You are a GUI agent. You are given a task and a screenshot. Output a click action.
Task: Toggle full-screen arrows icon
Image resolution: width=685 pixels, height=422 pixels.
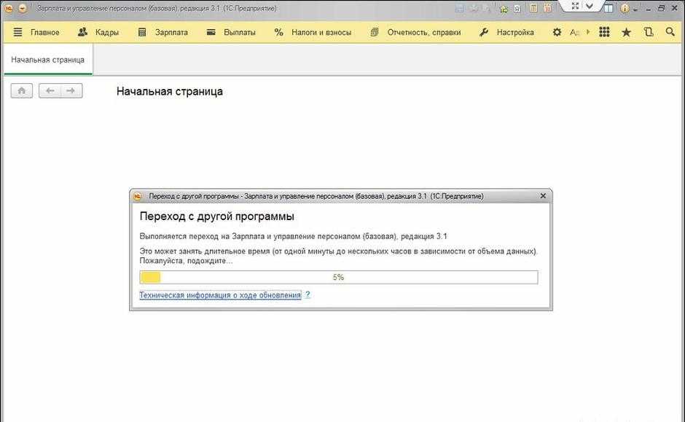tap(576, 6)
